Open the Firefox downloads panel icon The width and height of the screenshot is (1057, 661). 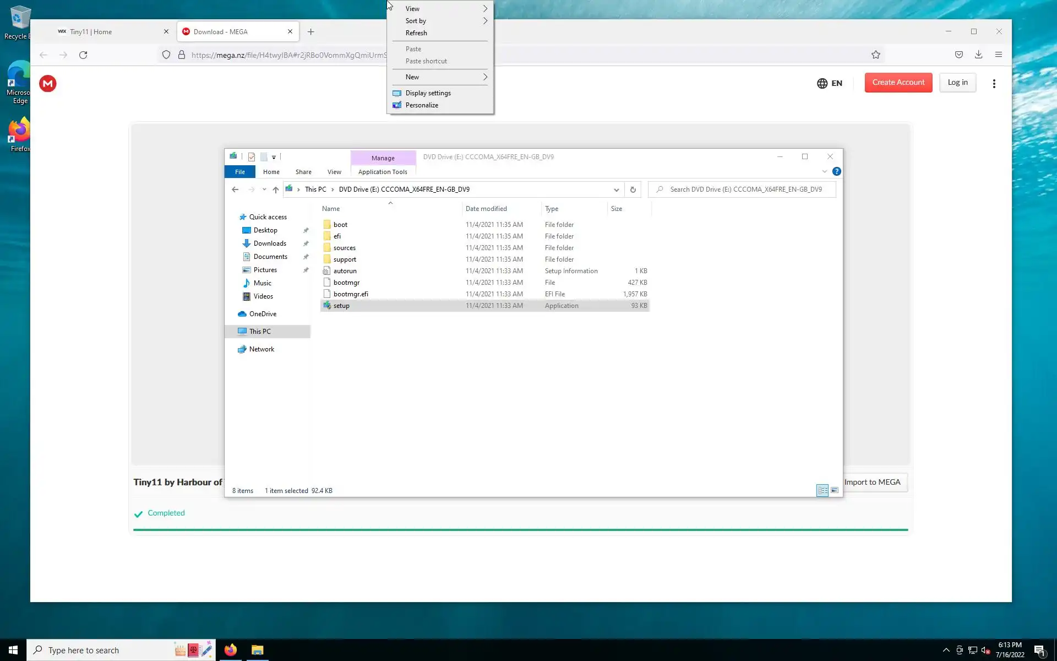point(978,55)
